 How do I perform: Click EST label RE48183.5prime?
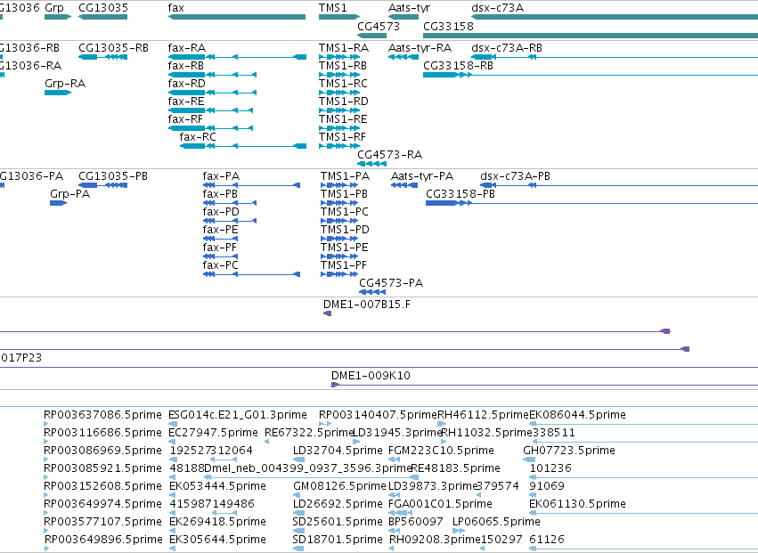pos(455,469)
